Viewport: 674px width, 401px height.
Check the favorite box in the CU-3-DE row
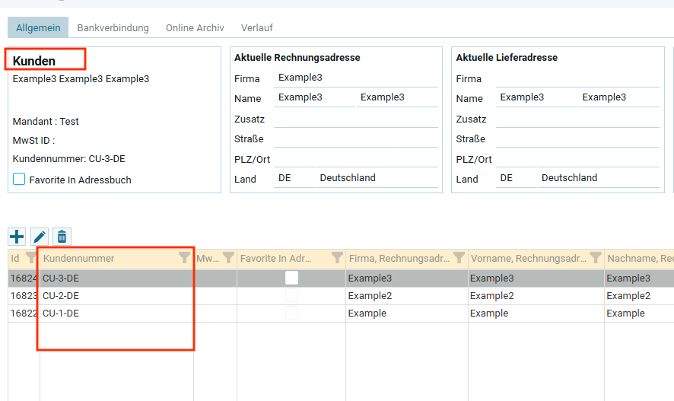coord(291,278)
